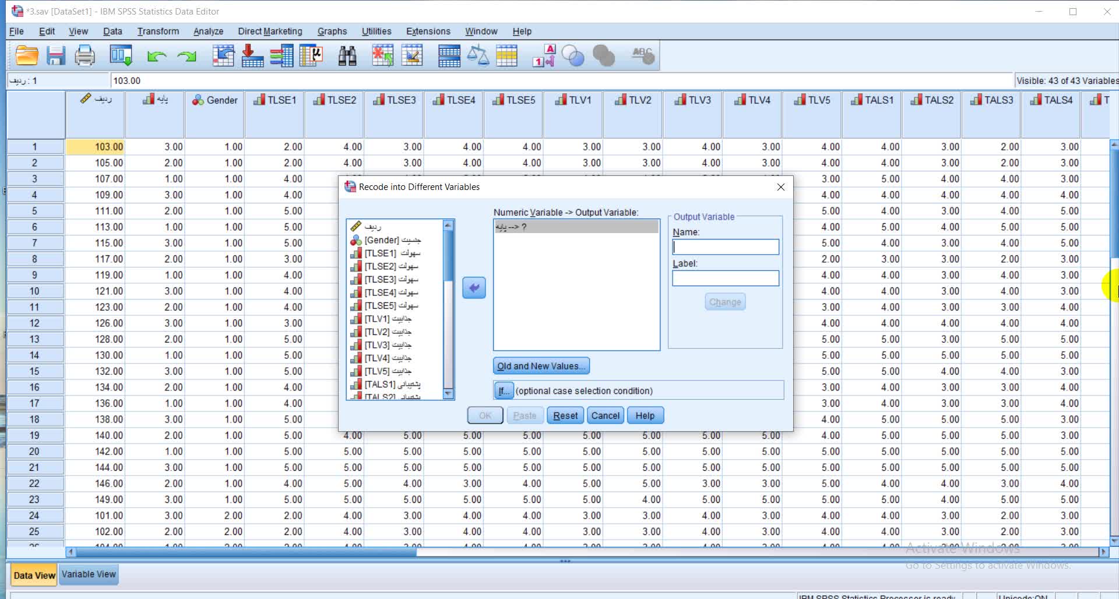Screen dimensions: 1119x599
Task: Click the Recall recently used dialogs icon
Action: [121, 56]
